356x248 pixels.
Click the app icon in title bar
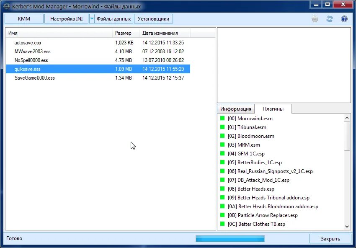[7, 6]
